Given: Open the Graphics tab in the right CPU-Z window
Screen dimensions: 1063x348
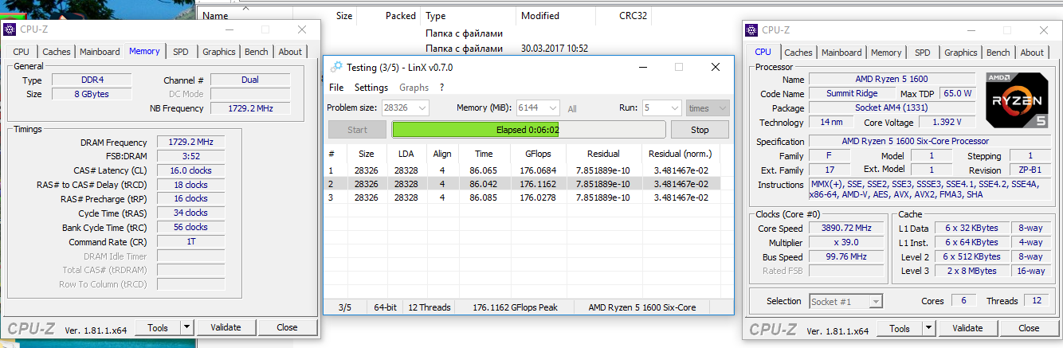Looking at the screenshot, I should 960,53.
